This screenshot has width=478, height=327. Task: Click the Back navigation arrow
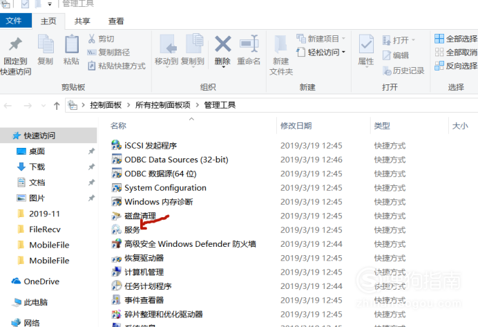coord(8,106)
